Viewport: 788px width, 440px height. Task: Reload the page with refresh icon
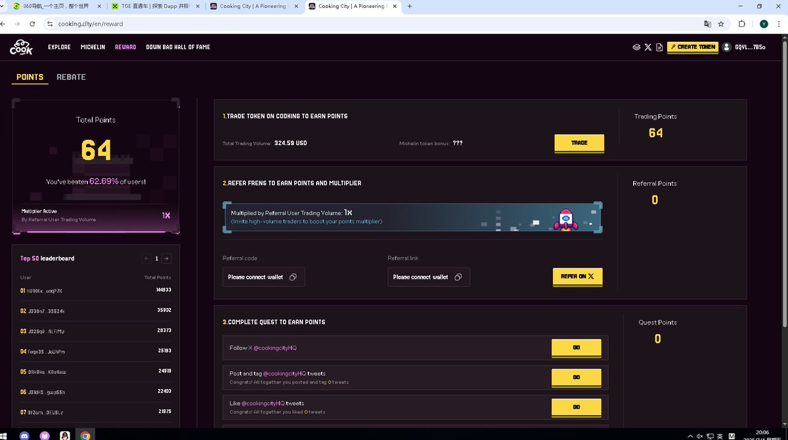pos(33,24)
